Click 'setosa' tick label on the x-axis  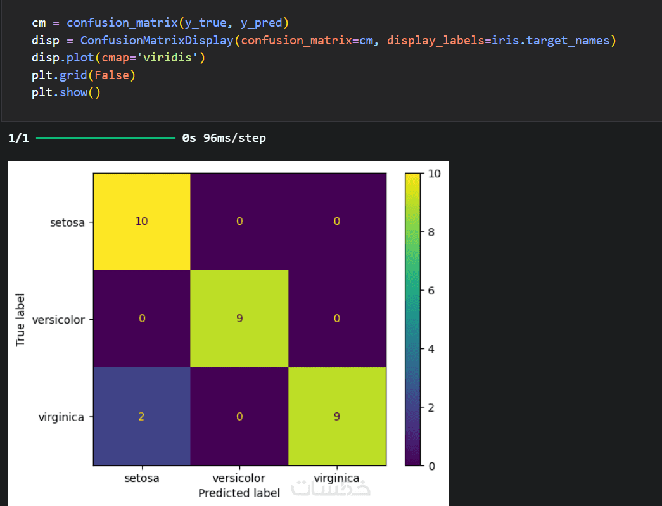pyautogui.click(x=142, y=478)
